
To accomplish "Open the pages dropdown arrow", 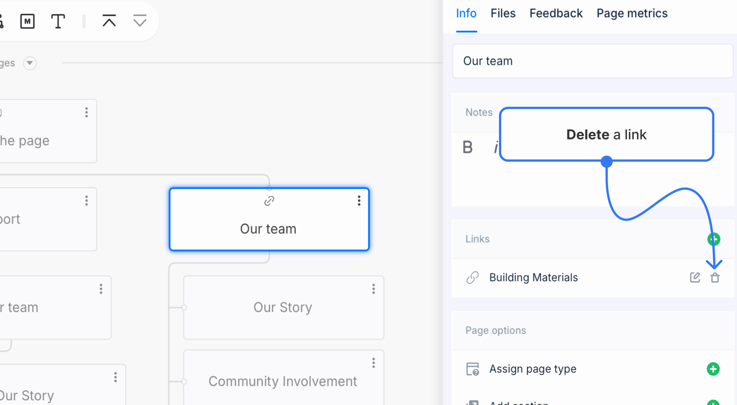I will tap(30, 63).
